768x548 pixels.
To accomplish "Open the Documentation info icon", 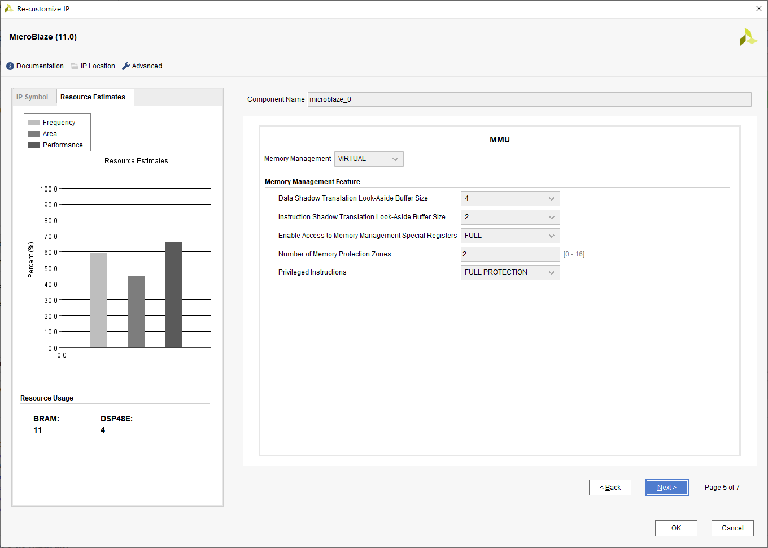I will [x=10, y=66].
